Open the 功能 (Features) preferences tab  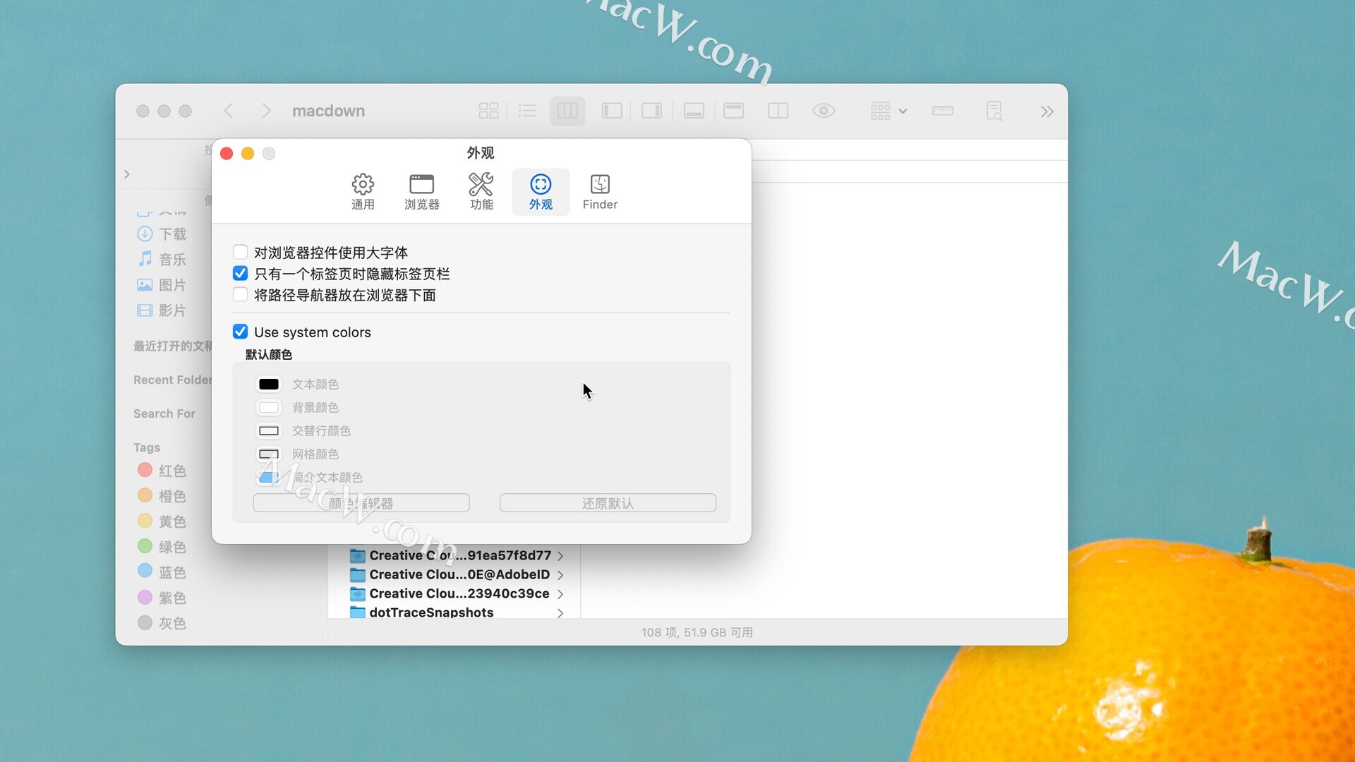pyautogui.click(x=481, y=192)
